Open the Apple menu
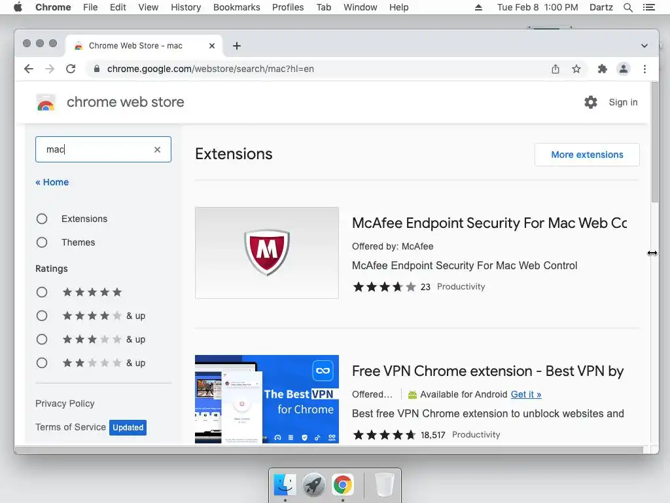 pos(18,7)
